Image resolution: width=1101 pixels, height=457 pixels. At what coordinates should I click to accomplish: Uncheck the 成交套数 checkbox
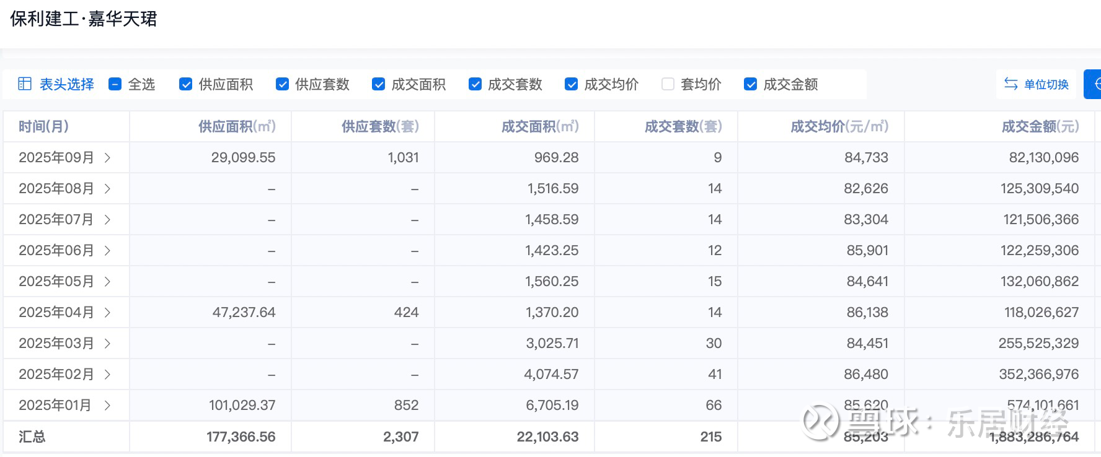tap(475, 84)
